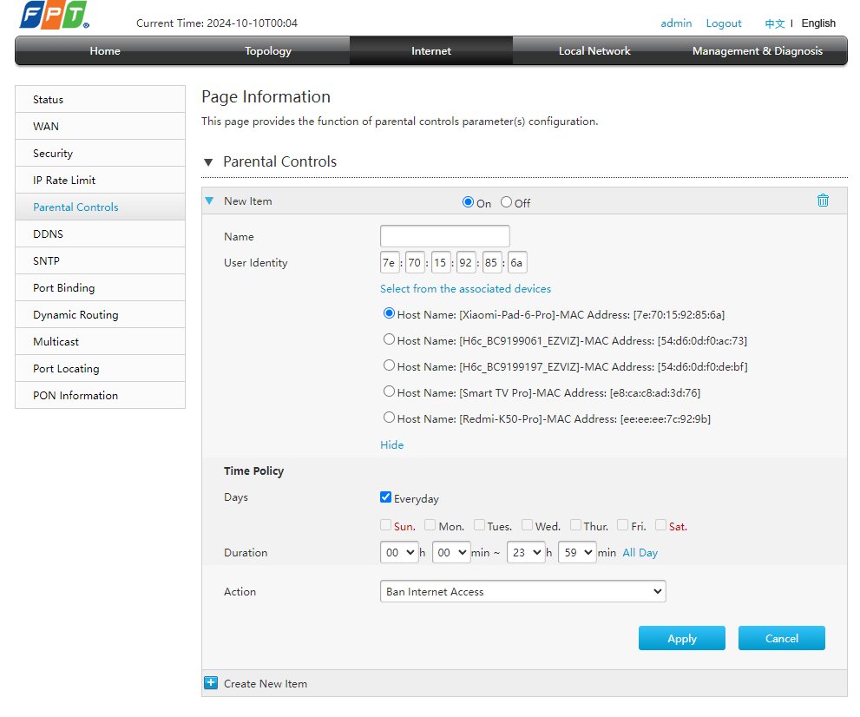This screenshot has width=860, height=717.
Task: Open the start hour dropdown
Action: pos(399,552)
